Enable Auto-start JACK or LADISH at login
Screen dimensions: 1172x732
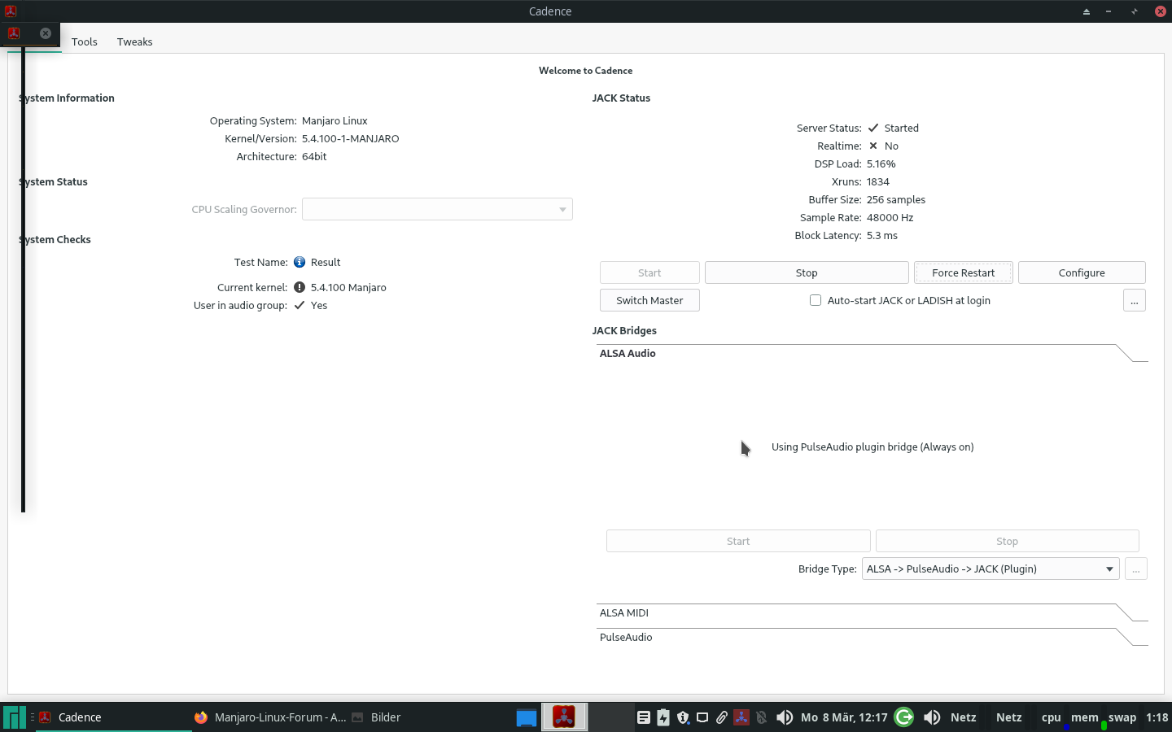click(816, 301)
